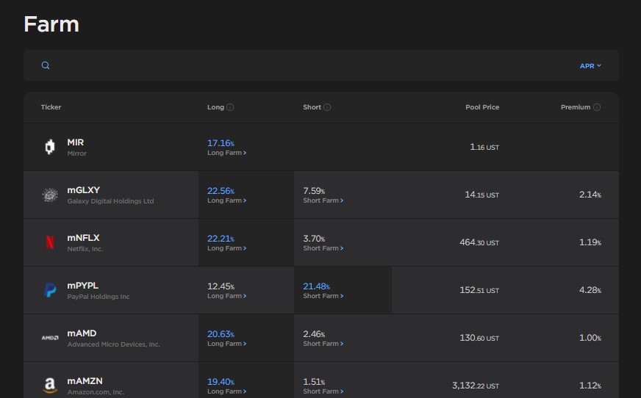
Task: Click the Long column info icon
Action: tap(230, 107)
